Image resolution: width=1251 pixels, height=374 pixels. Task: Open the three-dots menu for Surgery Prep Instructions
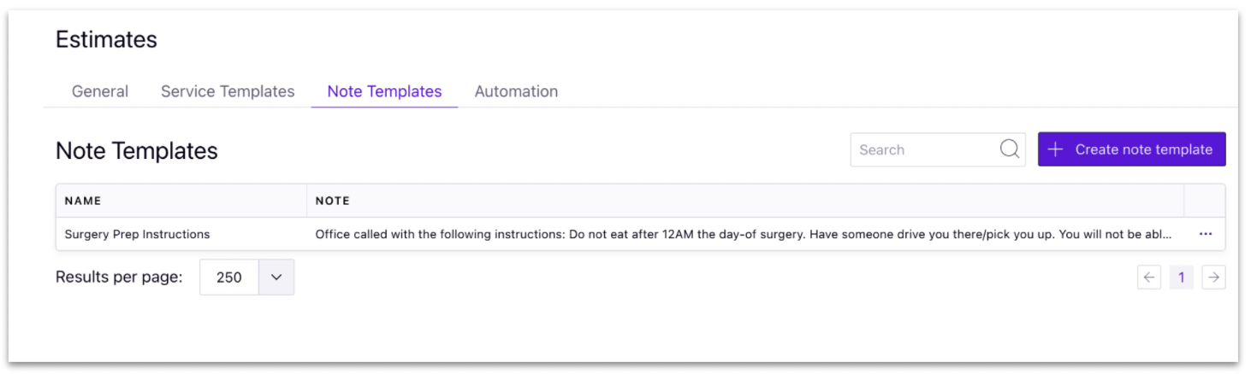[x=1205, y=234]
